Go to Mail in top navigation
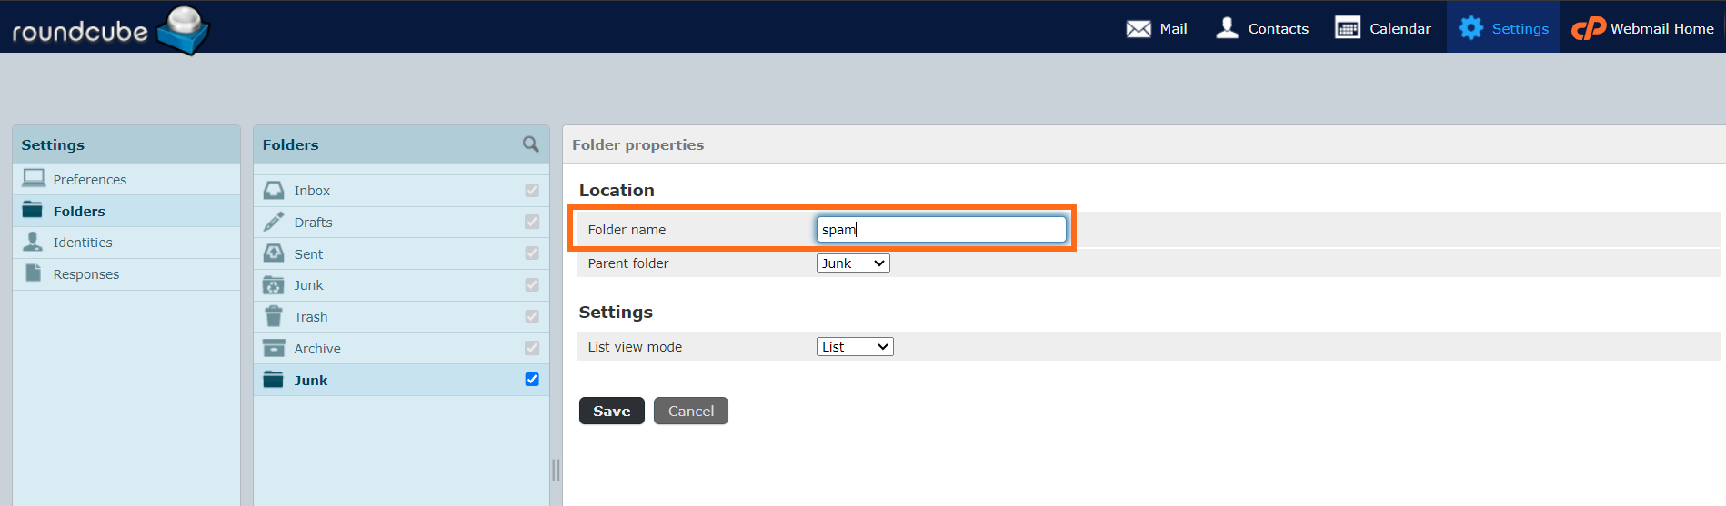1726x506 pixels. (1157, 28)
